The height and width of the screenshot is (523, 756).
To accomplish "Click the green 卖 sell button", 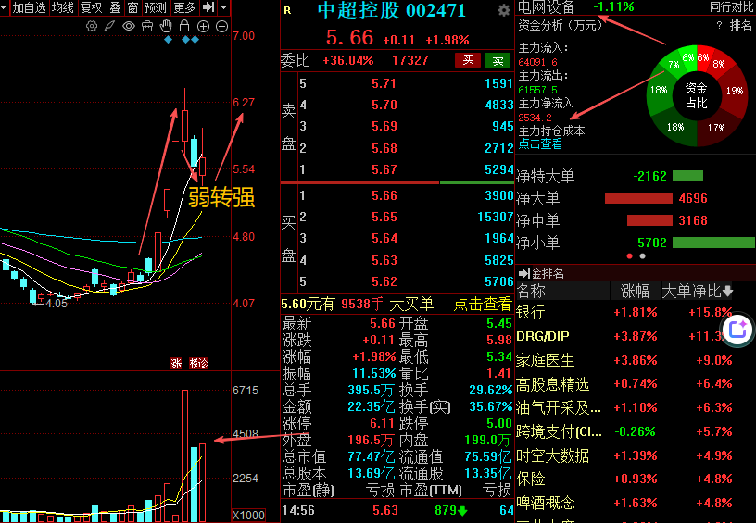I will click(498, 60).
